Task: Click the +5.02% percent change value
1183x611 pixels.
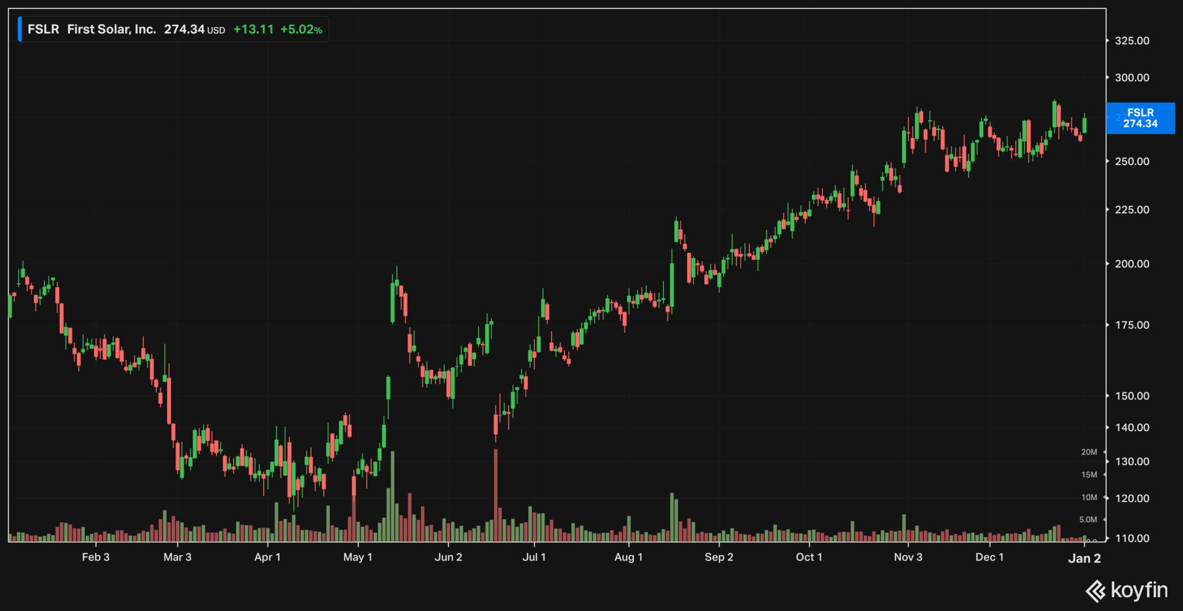Action: 301,30
